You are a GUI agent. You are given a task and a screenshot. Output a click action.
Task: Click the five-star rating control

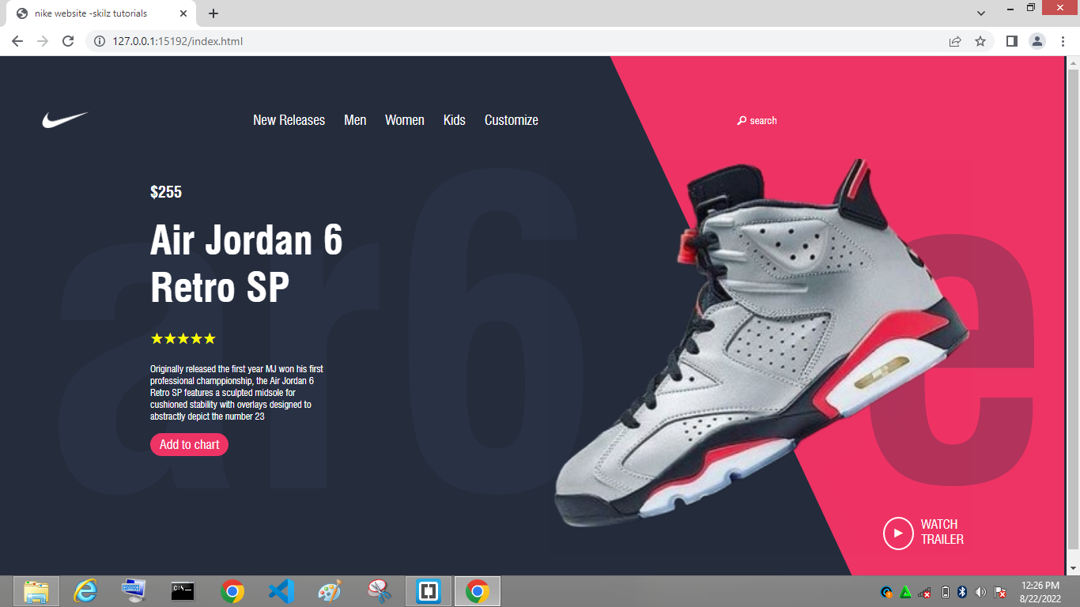(182, 338)
